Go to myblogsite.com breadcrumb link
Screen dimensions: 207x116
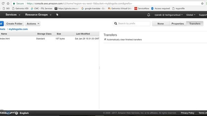tap(18, 29)
